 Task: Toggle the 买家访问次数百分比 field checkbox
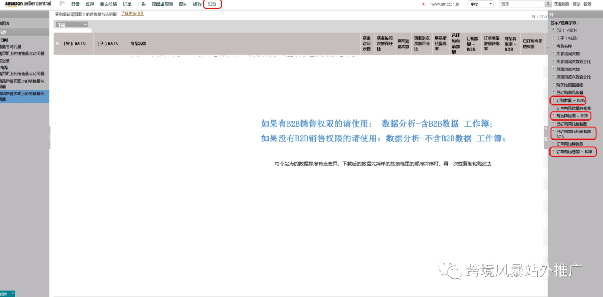tap(553, 61)
